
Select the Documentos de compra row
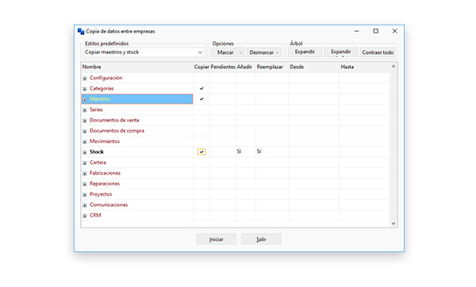(117, 131)
